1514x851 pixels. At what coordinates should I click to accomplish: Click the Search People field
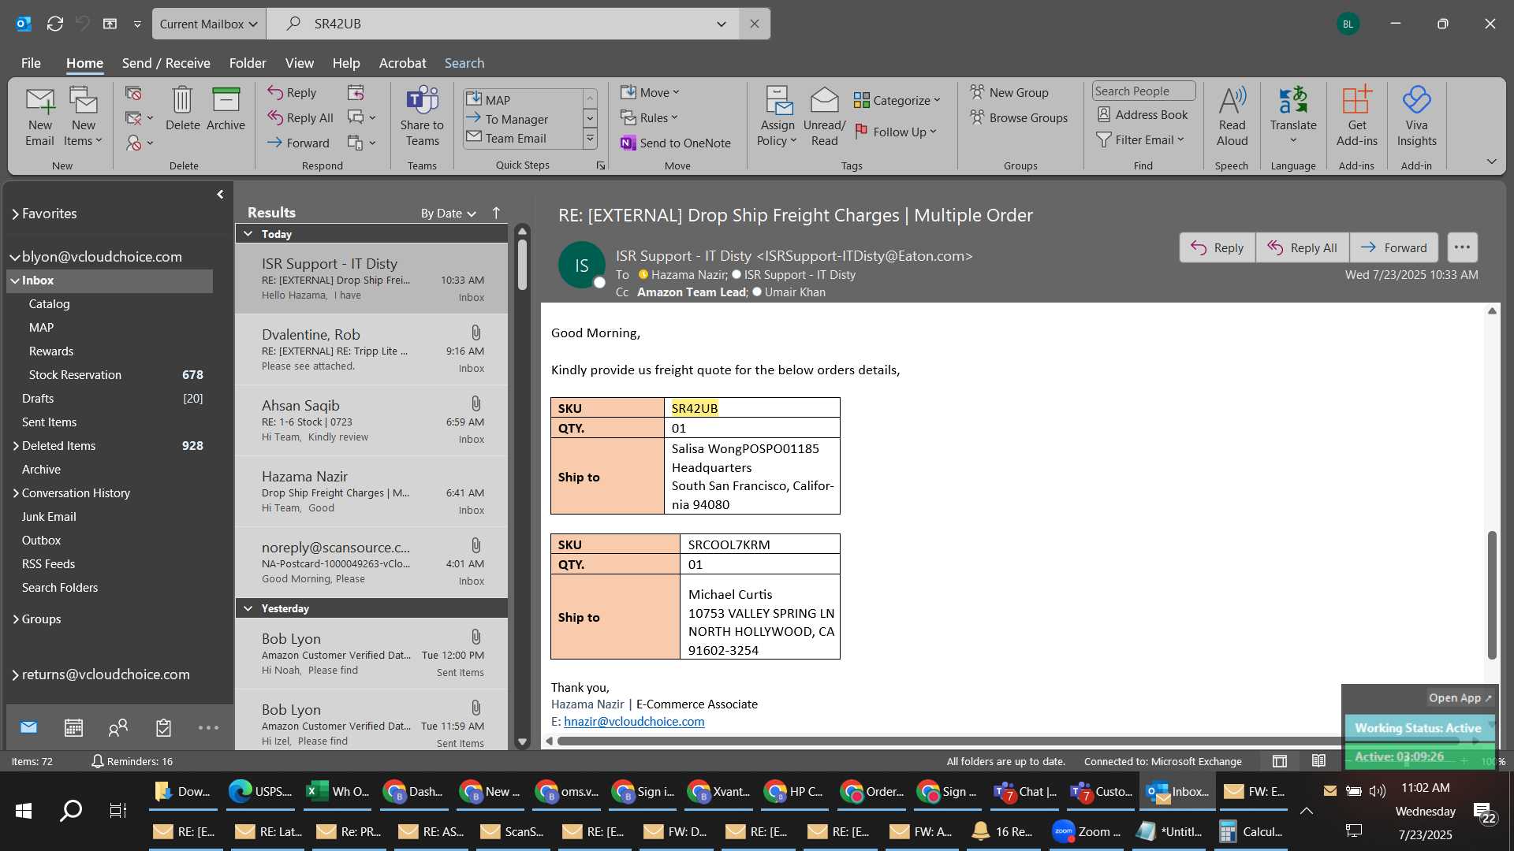[x=1143, y=91]
